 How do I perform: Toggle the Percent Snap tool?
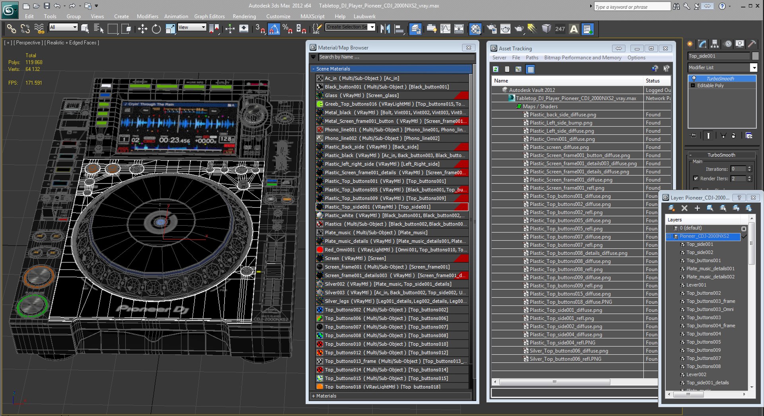coord(287,29)
